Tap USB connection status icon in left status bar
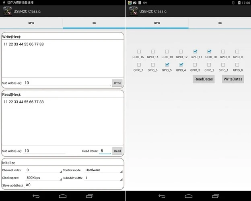This screenshot has height=201, width=251. tap(4, 2)
